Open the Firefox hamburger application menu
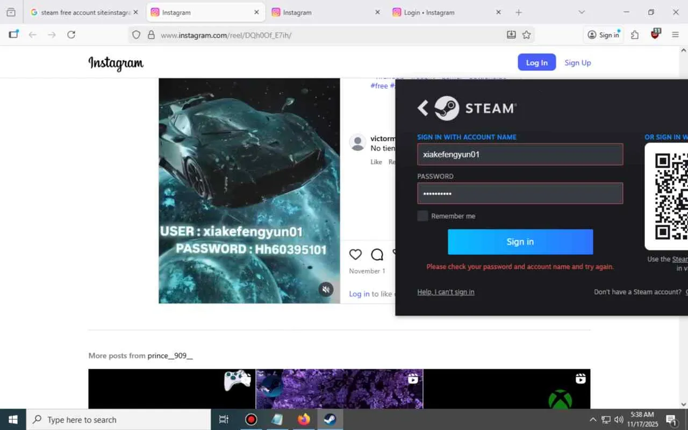This screenshot has height=430, width=688. point(676,35)
